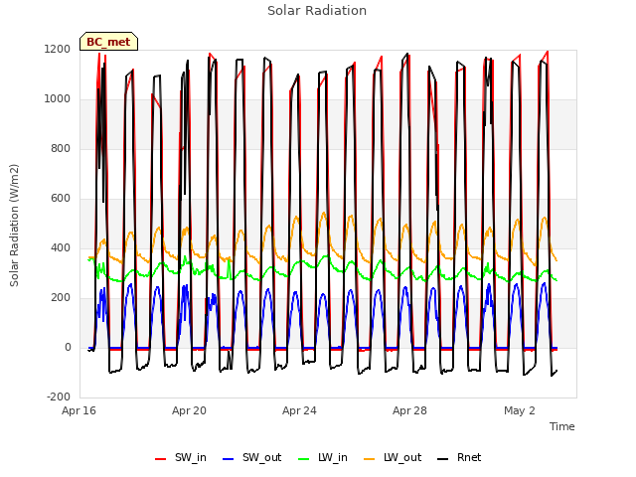Toggle the LW_in legend entry

point(323,457)
